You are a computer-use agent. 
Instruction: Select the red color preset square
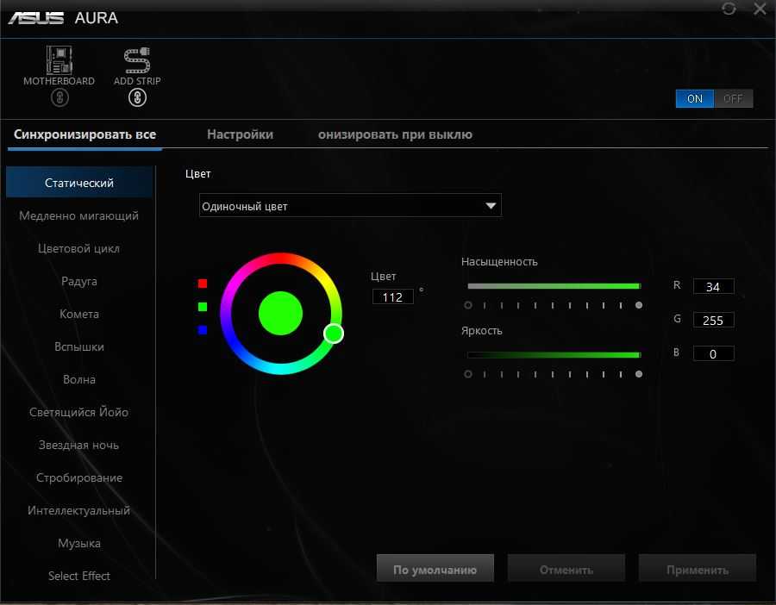tap(203, 283)
